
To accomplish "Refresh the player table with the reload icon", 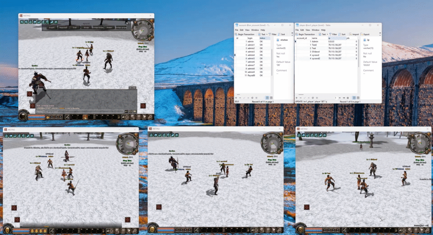I will pos(313,98).
